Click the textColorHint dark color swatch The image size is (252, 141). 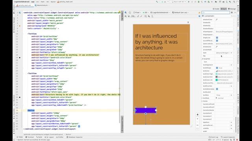pos(217,77)
